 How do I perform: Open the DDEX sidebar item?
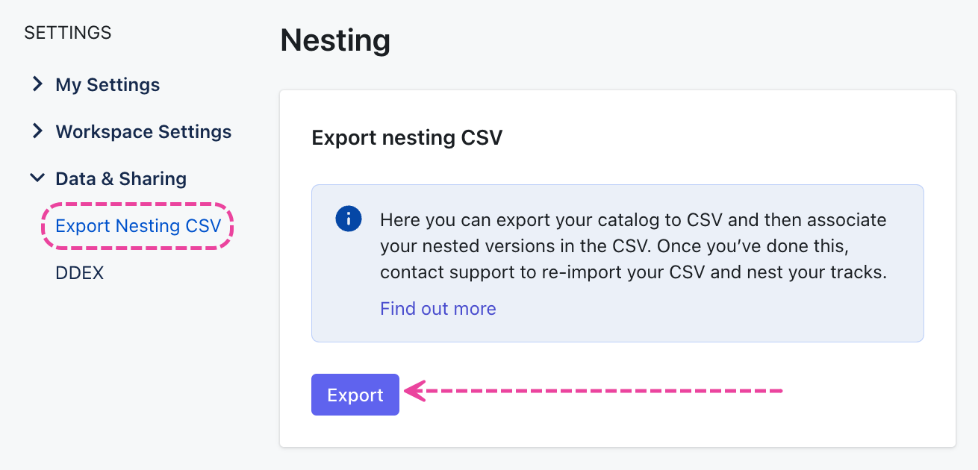(x=79, y=273)
